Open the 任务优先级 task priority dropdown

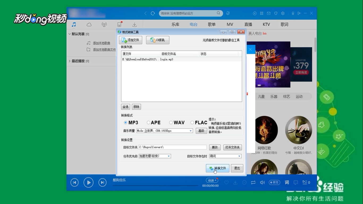(155, 156)
